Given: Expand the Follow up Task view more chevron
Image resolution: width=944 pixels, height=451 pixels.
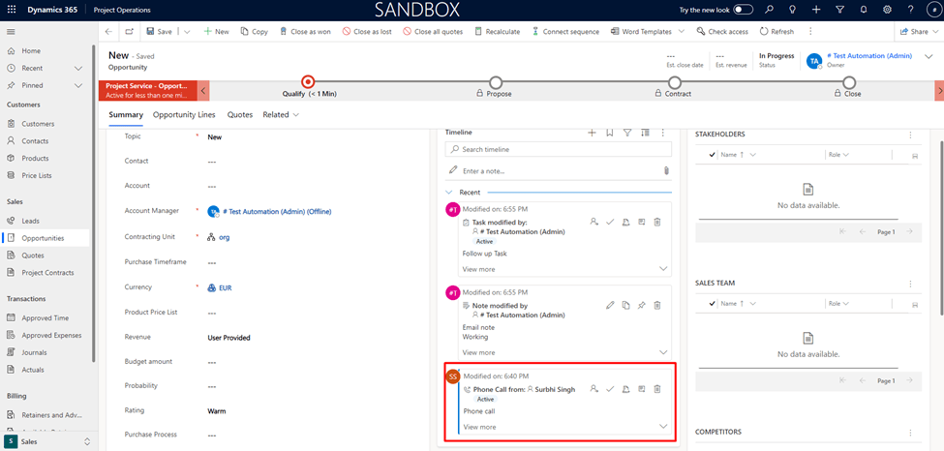Looking at the screenshot, I should tap(663, 269).
